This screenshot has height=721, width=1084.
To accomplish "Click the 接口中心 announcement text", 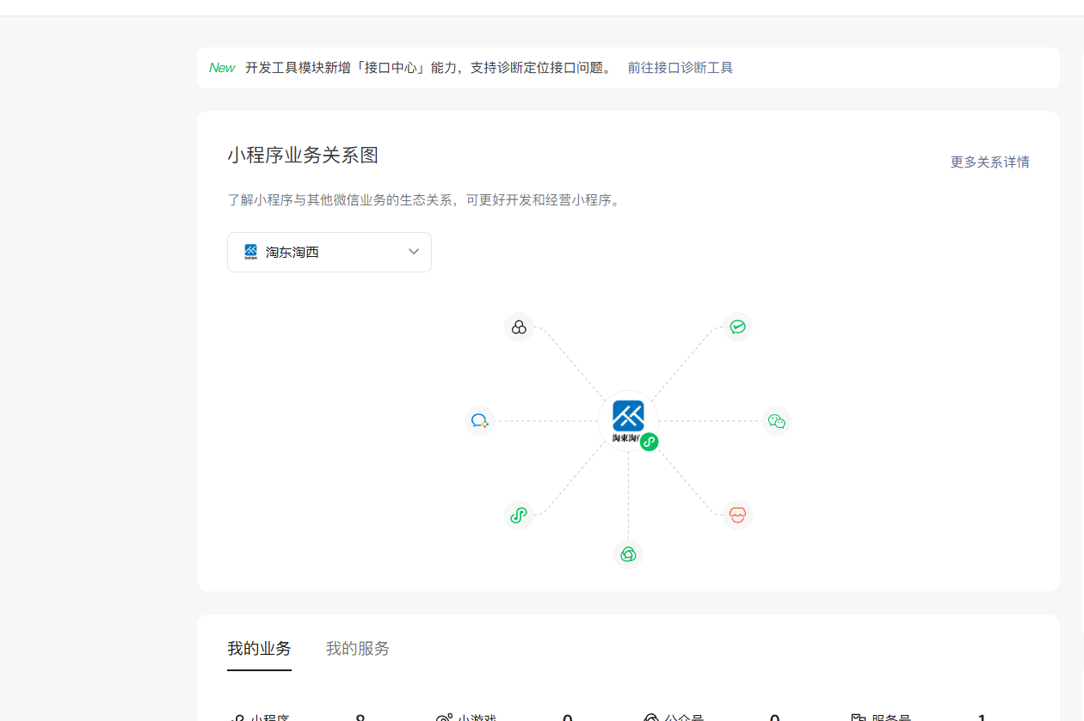I will (x=428, y=68).
